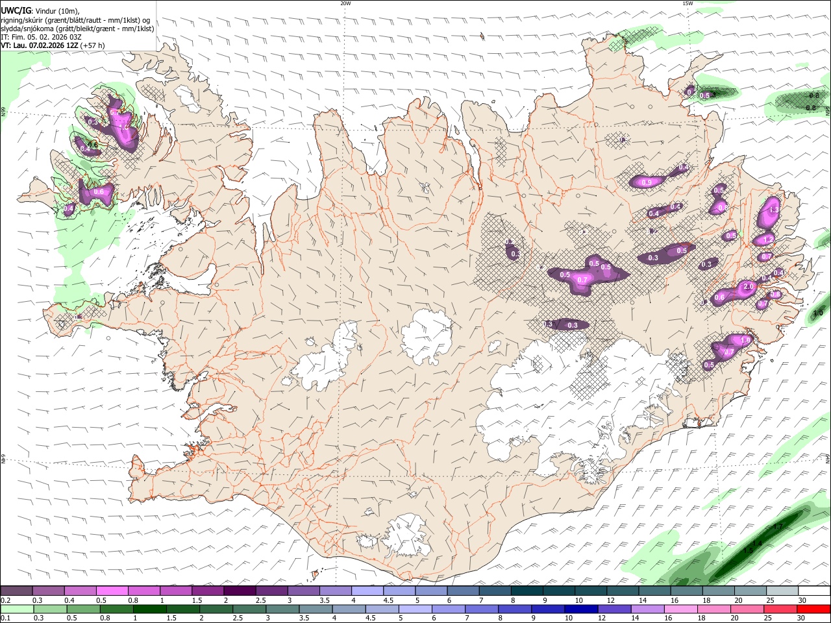The width and height of the screenshot is (831, 623).
Task: Select the grey snow swatch at 20
Action: pos(751,591)
